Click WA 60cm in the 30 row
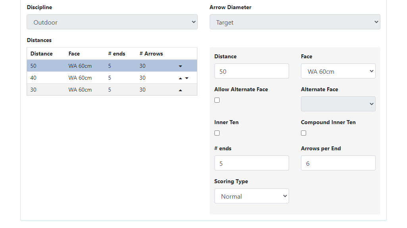 coord(80,90)
